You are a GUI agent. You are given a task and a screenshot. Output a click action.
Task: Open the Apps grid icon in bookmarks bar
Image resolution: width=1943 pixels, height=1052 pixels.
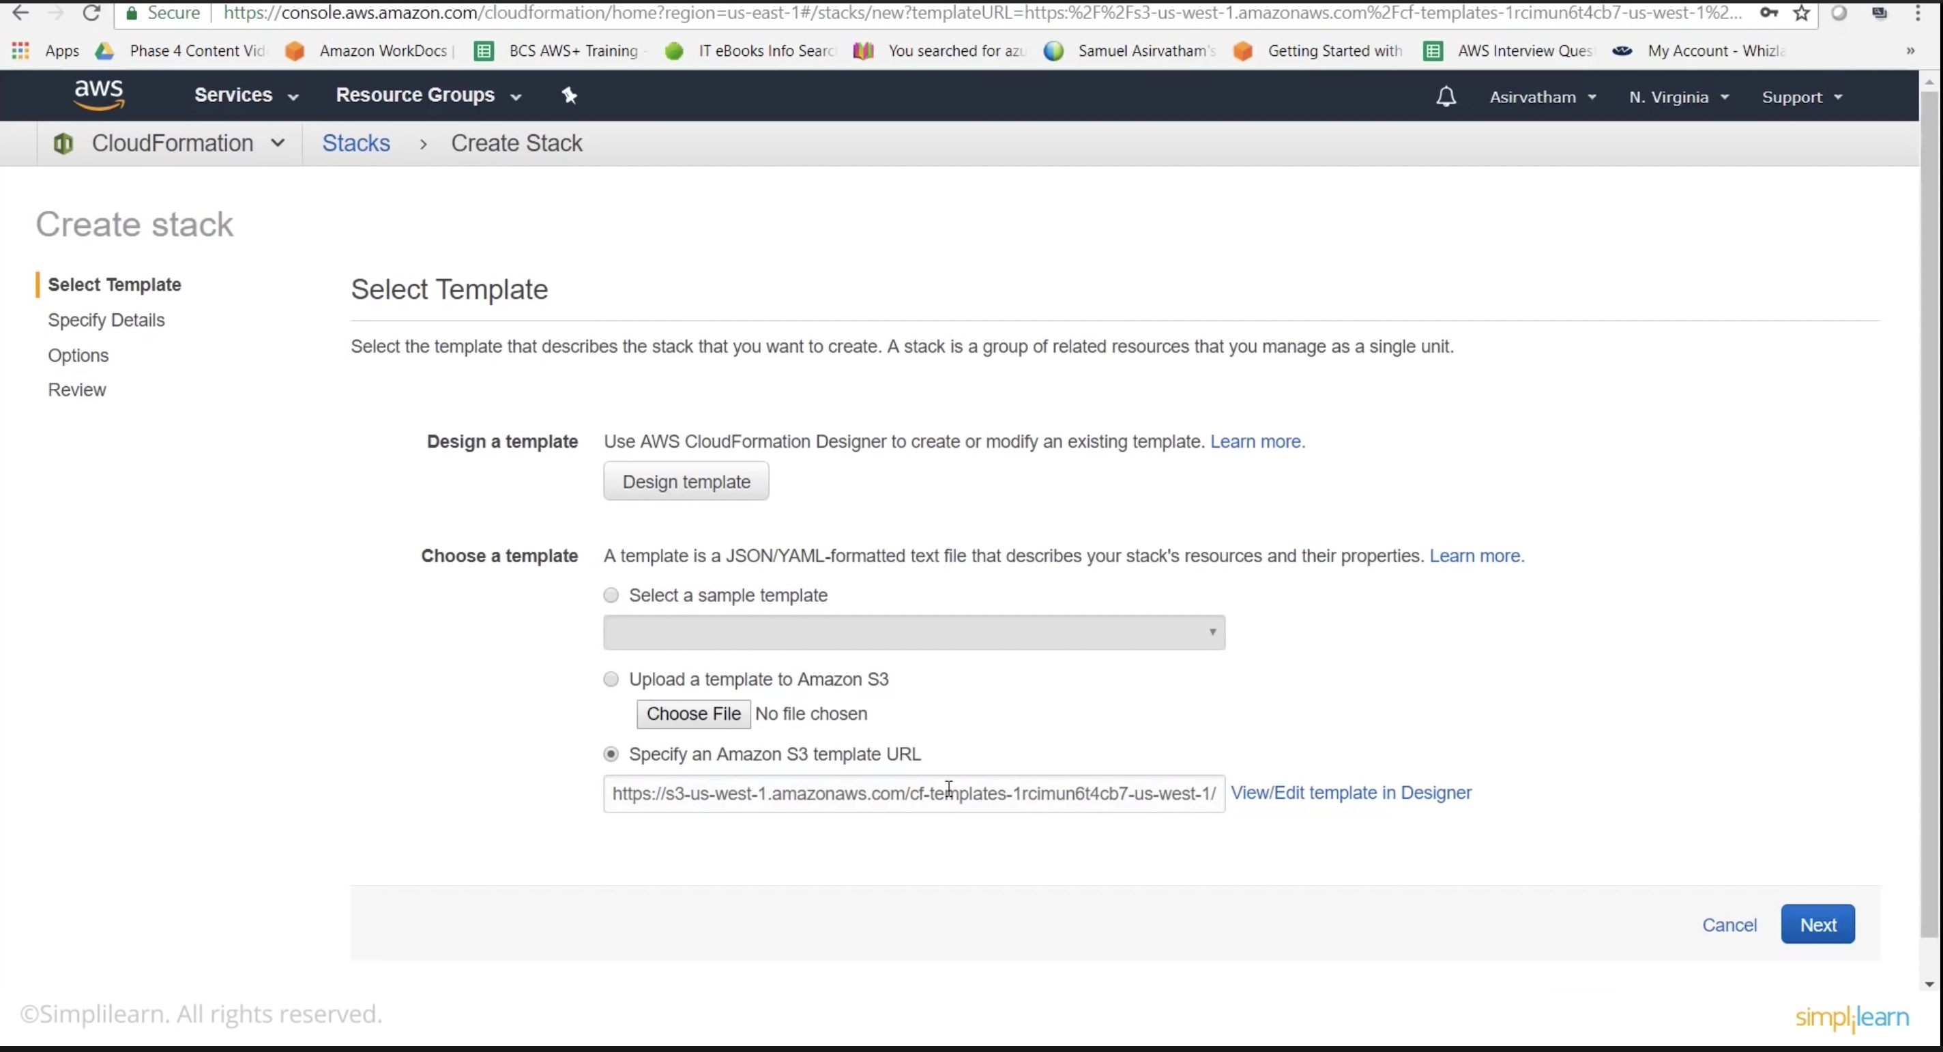click(x=20, y=50)
